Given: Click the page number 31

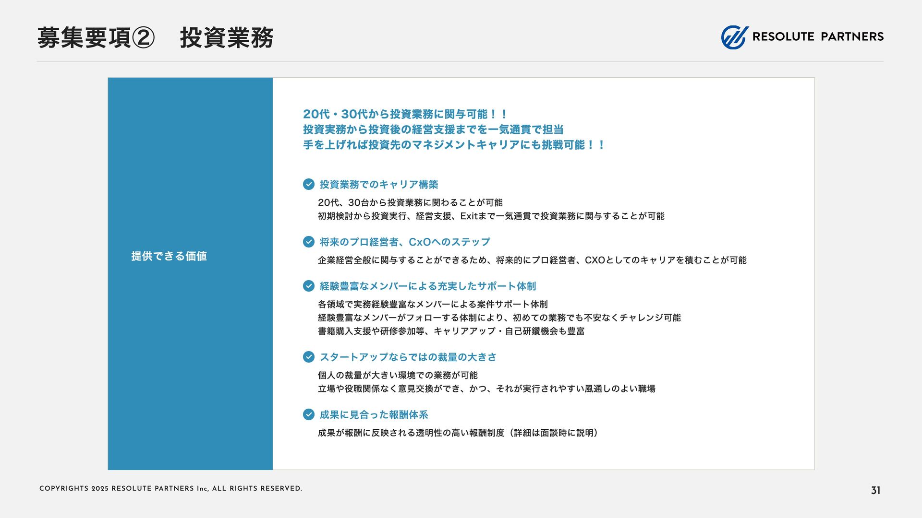Looking at the screenshot, I should click(875, 490).
